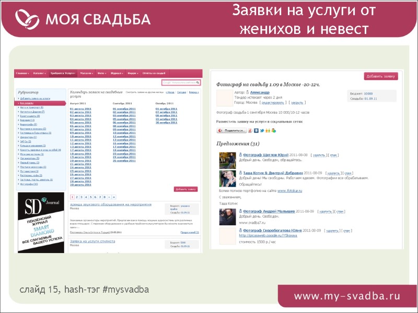Image resolution: width=418 pixels, height=313 pixels.
Task: Open the Требуются Услуги dropdown menu
Action: pos(63,73)
